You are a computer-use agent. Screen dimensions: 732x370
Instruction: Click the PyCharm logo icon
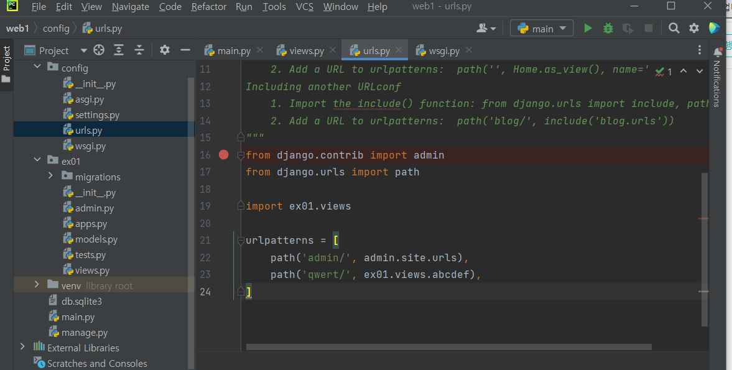(x=12, y=6)
